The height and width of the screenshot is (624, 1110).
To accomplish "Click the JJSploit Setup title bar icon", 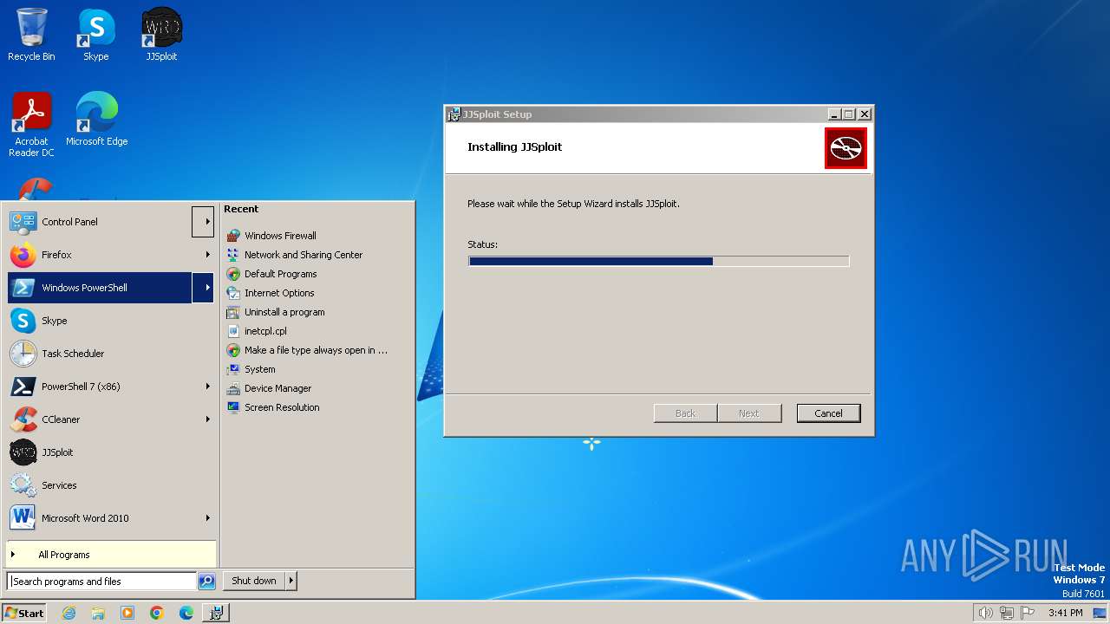I will pos(454,114).
